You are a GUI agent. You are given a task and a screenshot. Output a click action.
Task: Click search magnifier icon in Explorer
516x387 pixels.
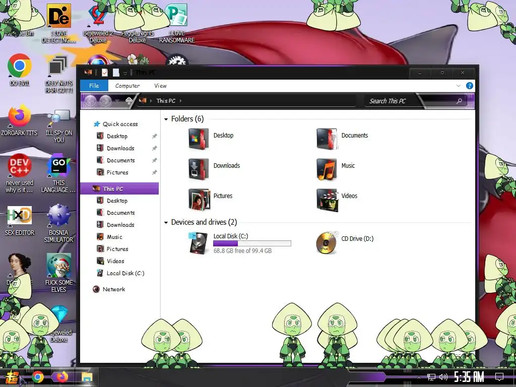(460, 101)
